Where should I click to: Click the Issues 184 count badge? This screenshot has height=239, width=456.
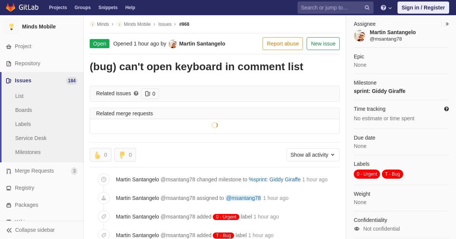(x=72, y=81)
